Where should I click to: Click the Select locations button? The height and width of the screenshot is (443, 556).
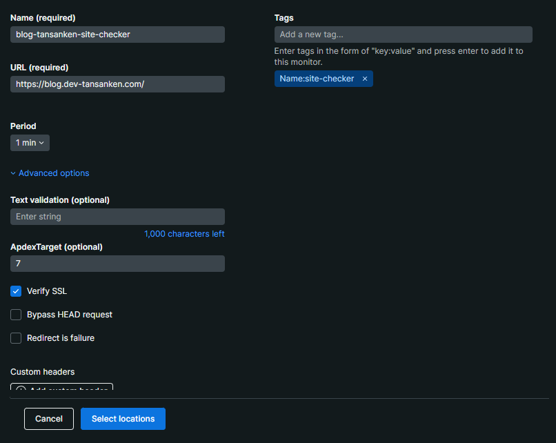click(x=123, y=419)
